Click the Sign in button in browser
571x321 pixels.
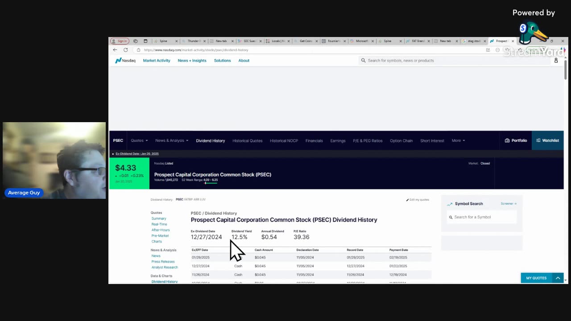[x=120, y=41]
